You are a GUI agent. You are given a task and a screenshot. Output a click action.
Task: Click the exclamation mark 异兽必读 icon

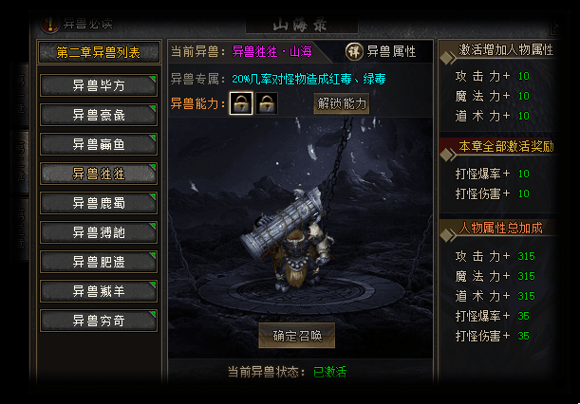point(50,25)
